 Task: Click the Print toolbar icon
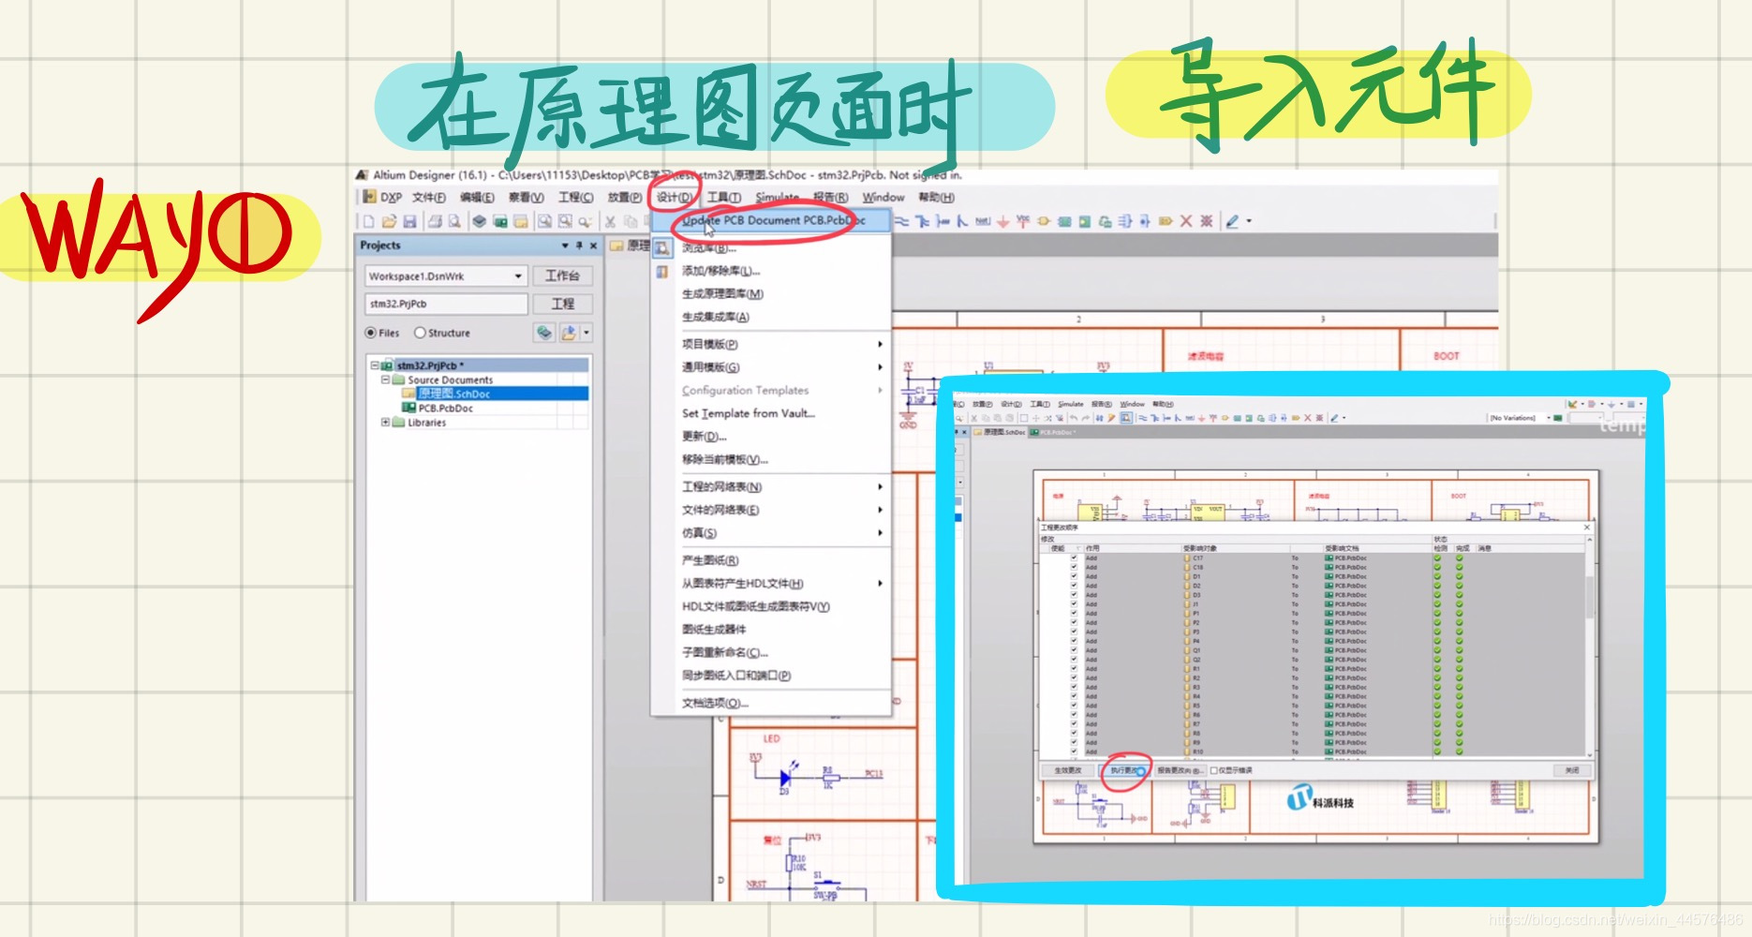pyautogui.click(x=435, y=221)
